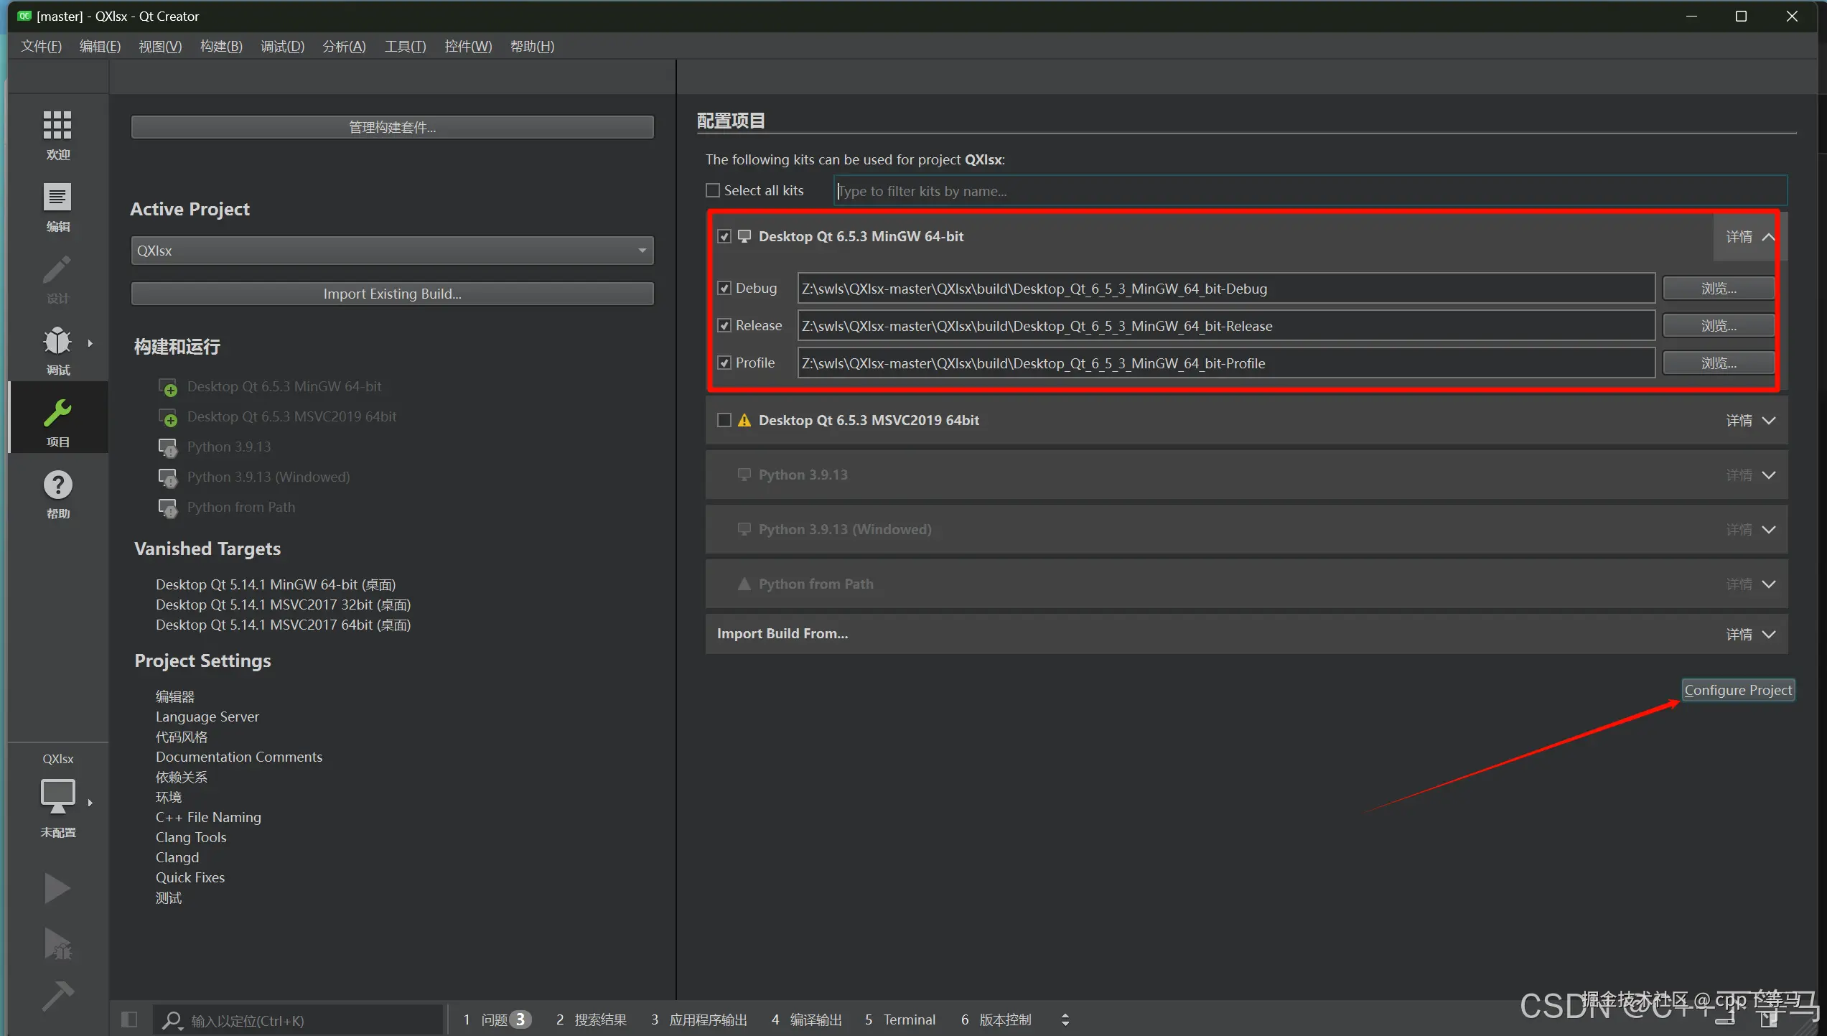The image size is (1827, 1036).
Task: Open the Active Project QXlsx dropdown
Action: coord(392,251)
